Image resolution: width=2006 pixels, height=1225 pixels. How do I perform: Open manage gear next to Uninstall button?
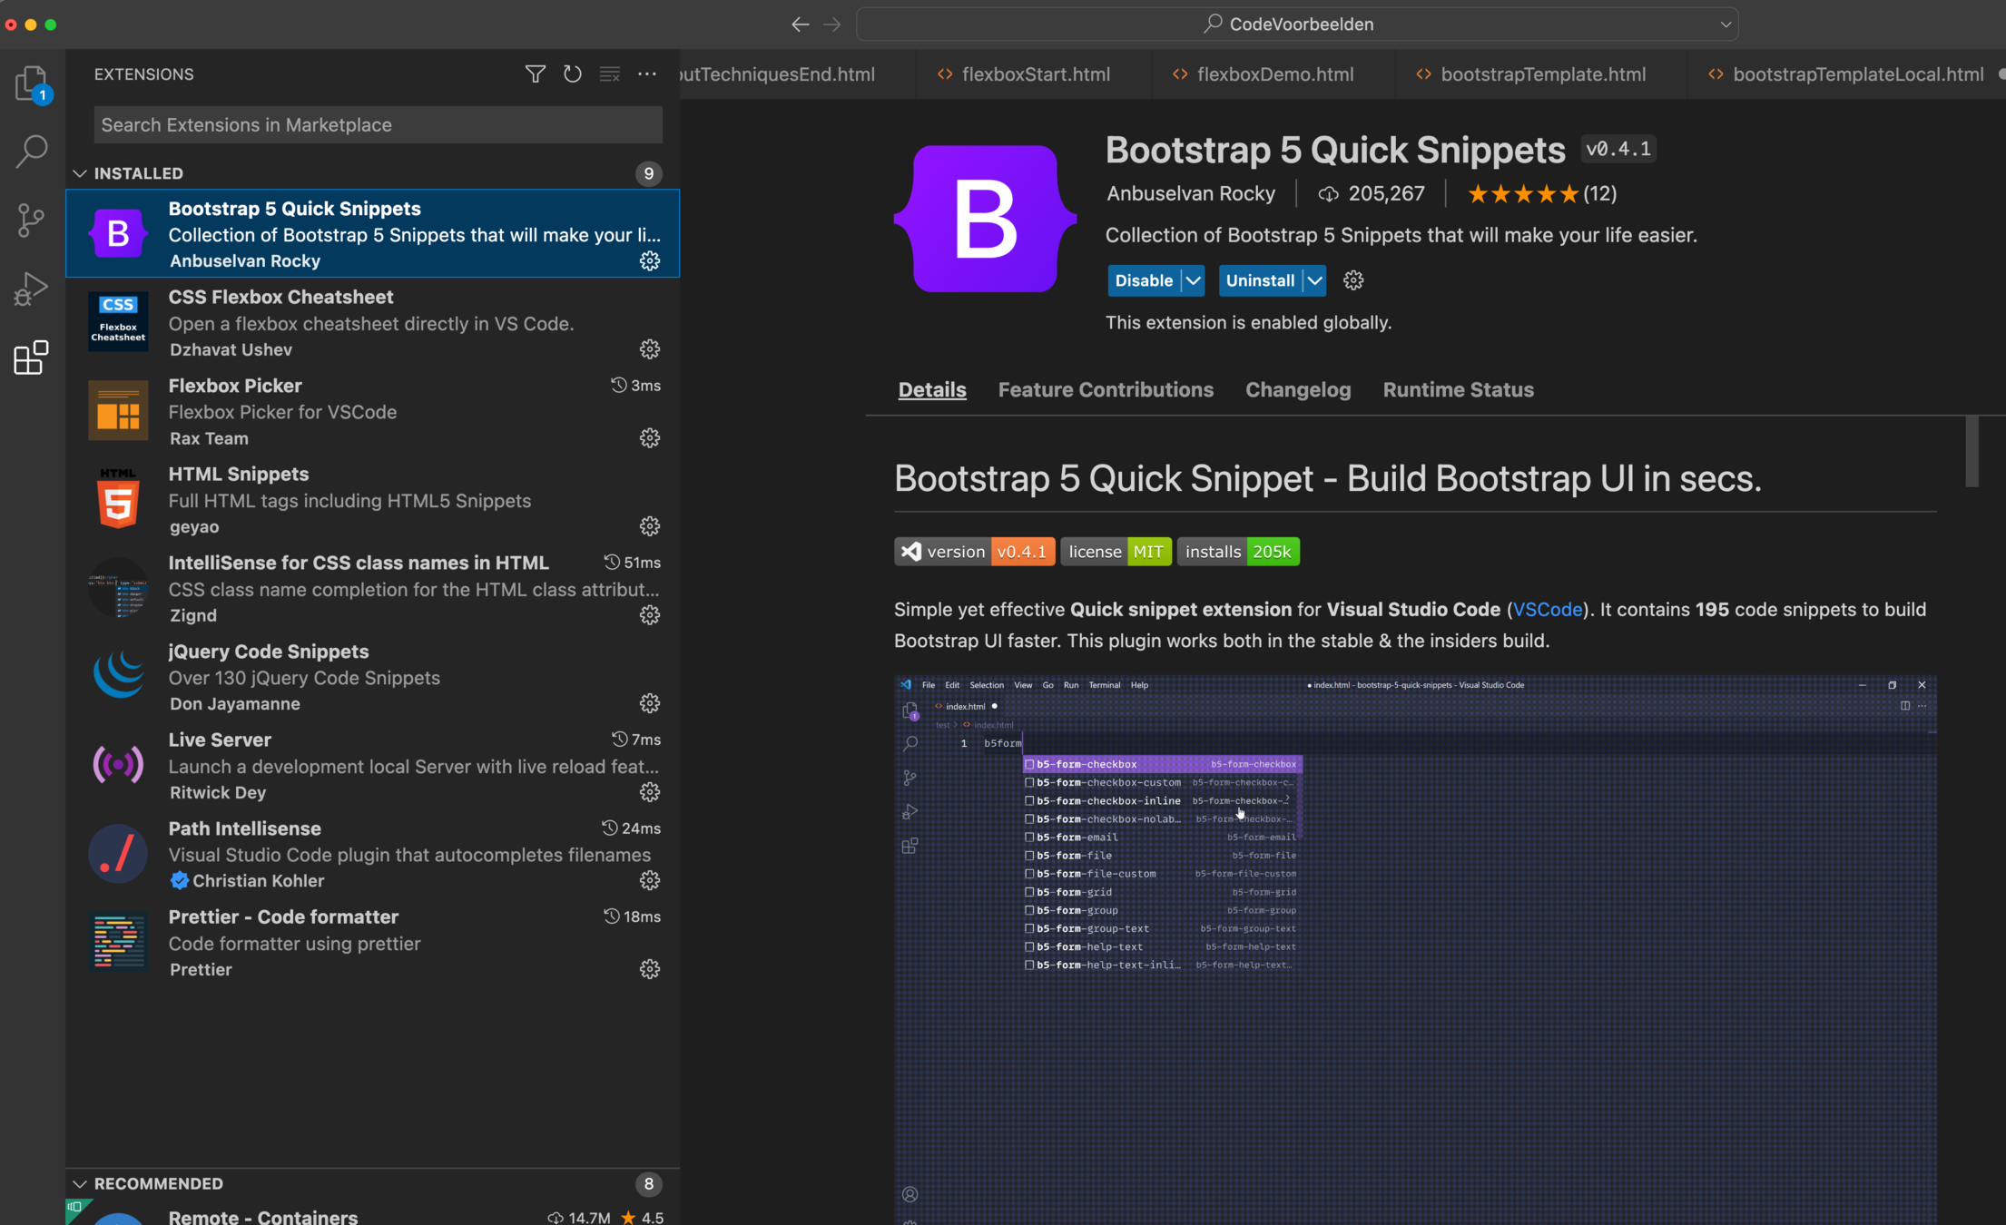(1353, 280)
